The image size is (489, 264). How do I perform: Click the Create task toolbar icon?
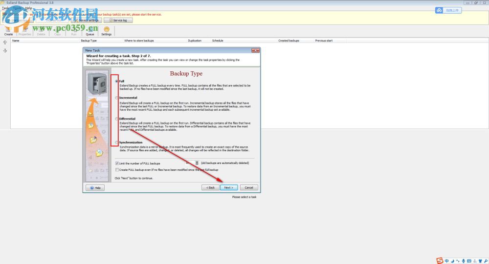click(8, 31)
